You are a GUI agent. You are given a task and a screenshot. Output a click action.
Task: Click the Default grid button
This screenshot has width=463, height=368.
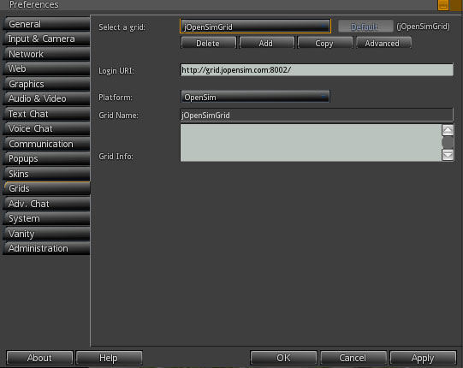pyautogui.click(x=365, y=27)
